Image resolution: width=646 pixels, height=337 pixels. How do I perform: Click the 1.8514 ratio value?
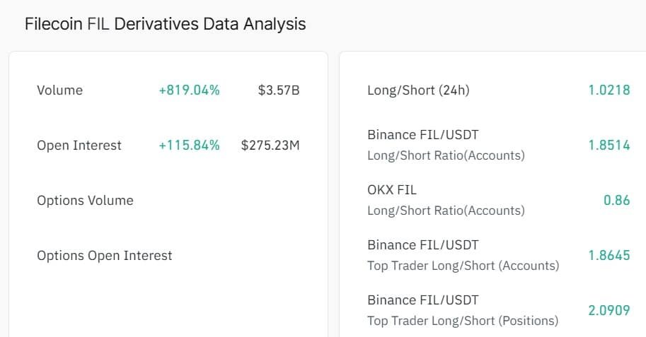tap(609, 146)
